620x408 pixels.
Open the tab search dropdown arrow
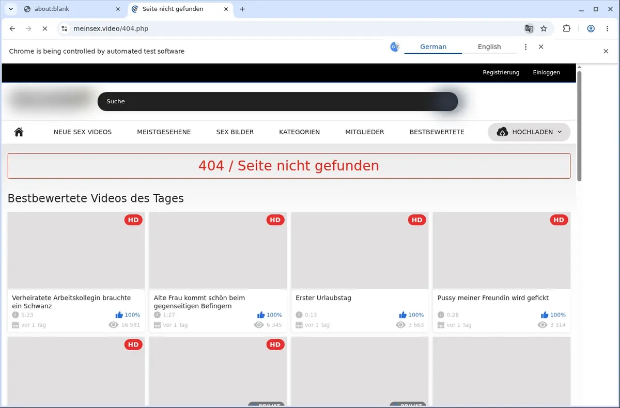click(x=10, y=9)
